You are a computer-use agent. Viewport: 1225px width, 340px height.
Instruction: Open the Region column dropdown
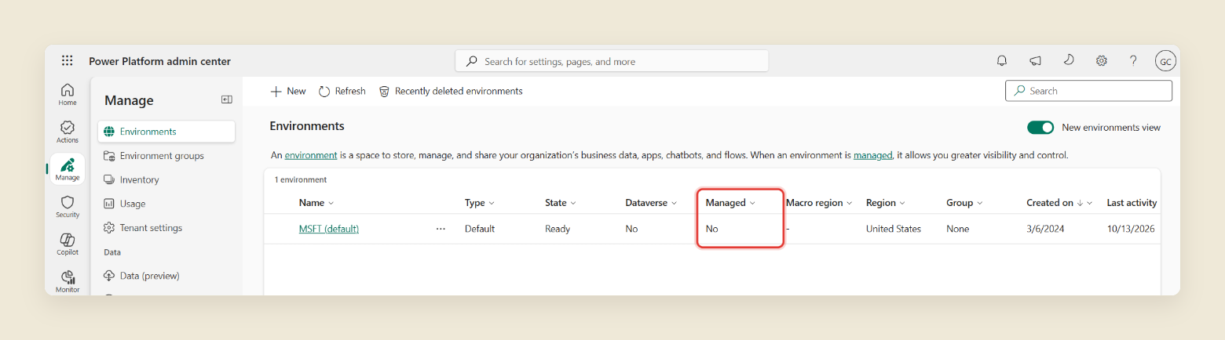902,203
